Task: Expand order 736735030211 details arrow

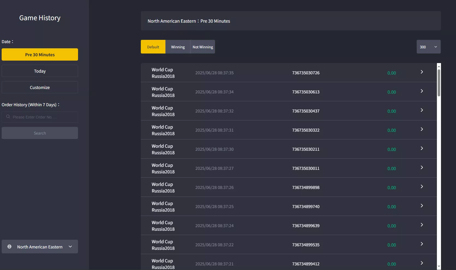Action: pyautogui.click(x=422, y=148)
